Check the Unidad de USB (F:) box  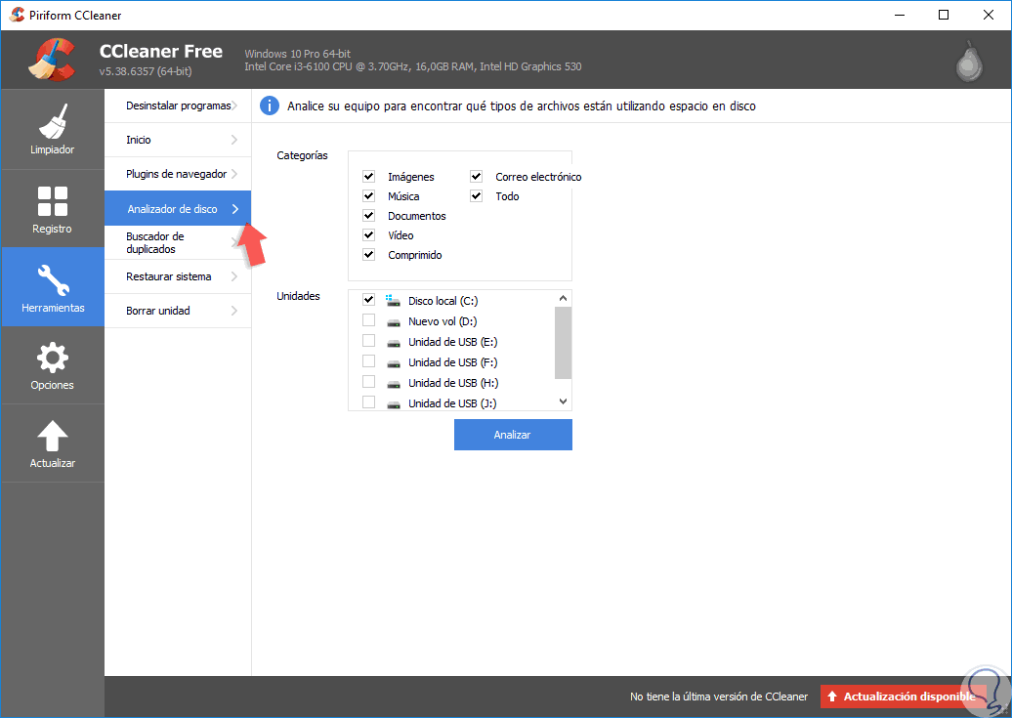[x=368, y=360]
